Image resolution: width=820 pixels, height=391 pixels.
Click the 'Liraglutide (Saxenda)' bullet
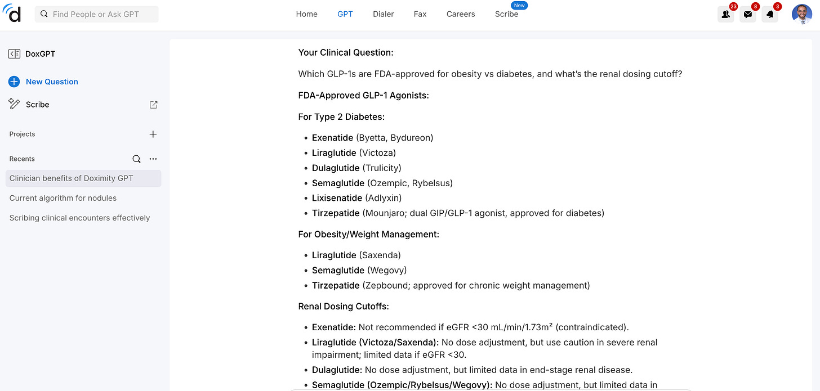click(x=356, y=255)
